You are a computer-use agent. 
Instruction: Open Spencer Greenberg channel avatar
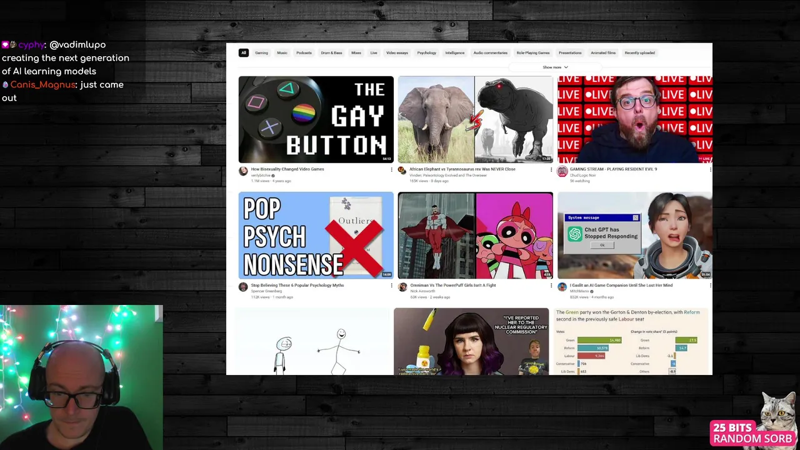[243, 287]
